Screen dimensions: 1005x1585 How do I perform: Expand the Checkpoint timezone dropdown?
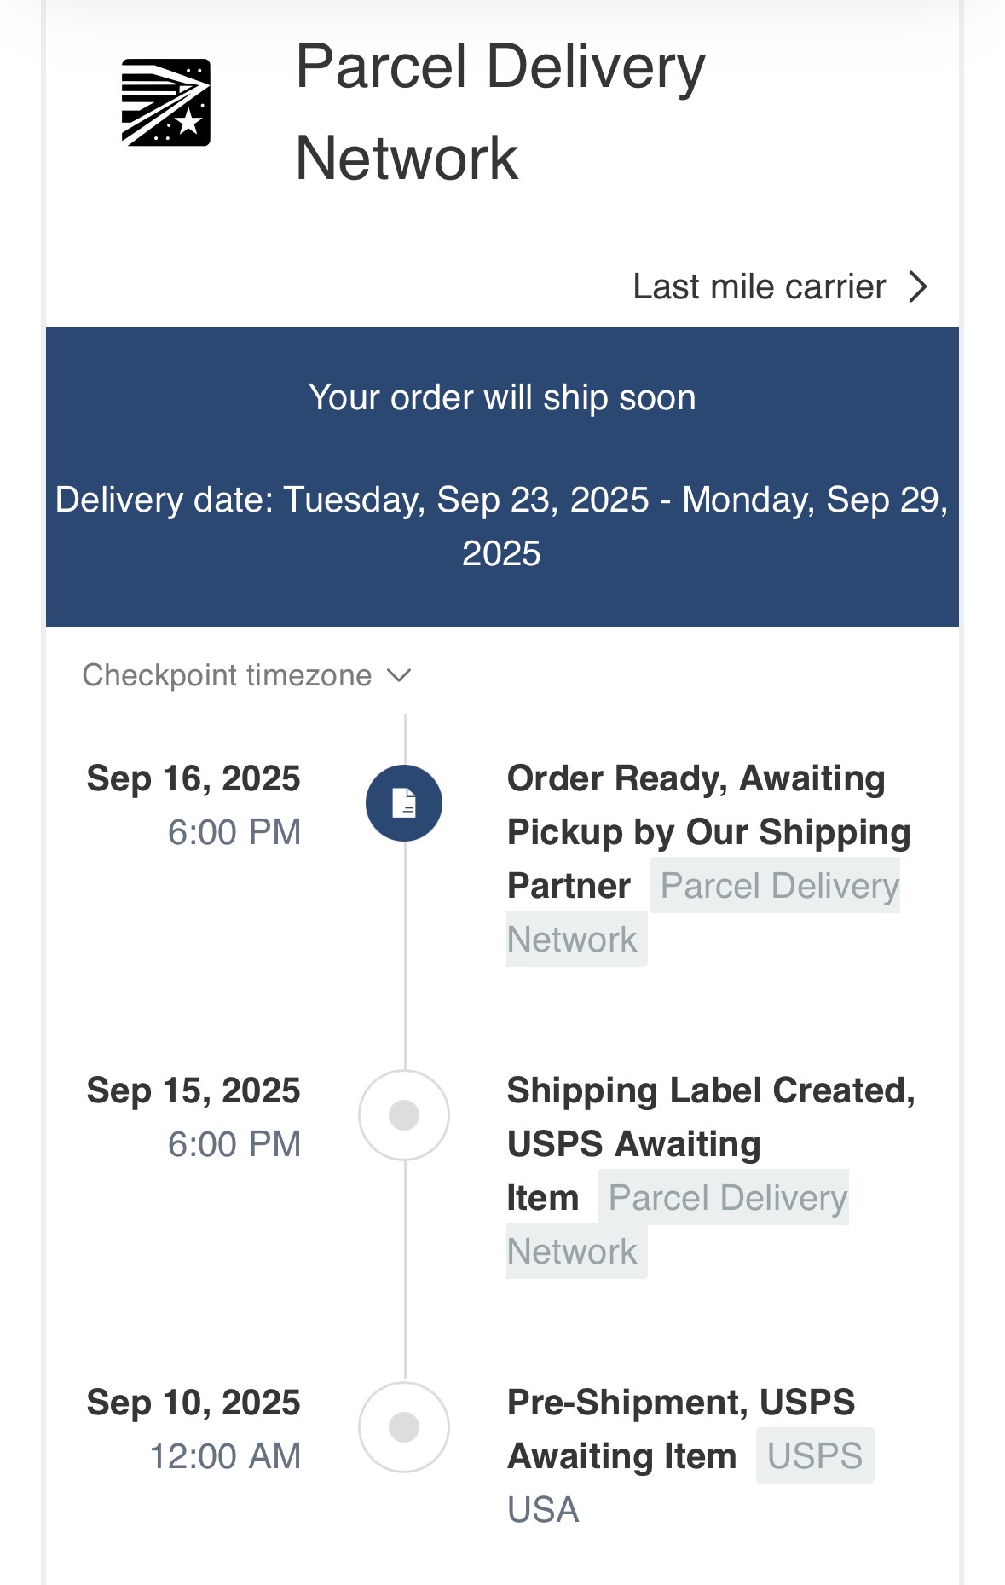(227, 675)
